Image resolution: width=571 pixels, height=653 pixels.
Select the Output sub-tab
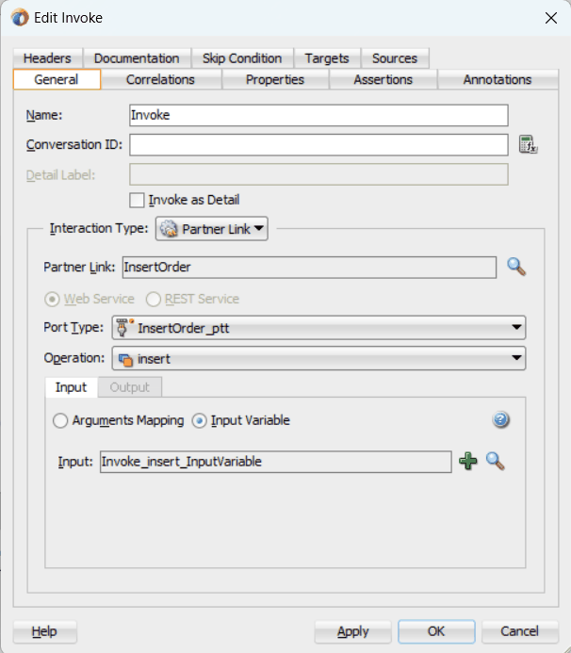[129, 387]
